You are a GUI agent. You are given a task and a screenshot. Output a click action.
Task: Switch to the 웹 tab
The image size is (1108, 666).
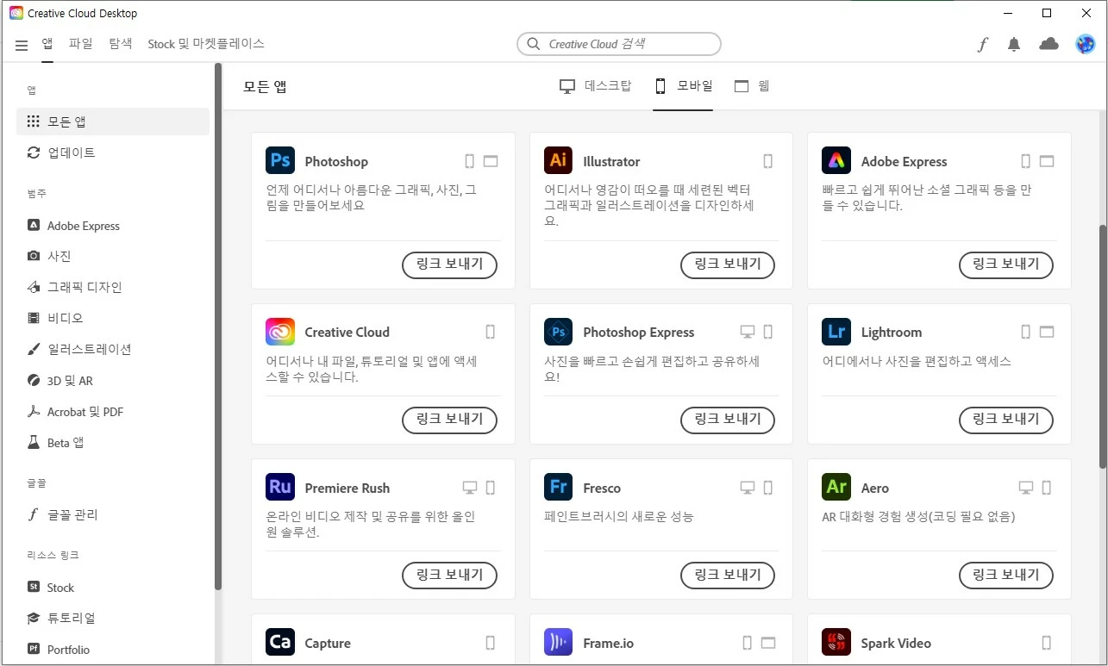tap(752, 86)
